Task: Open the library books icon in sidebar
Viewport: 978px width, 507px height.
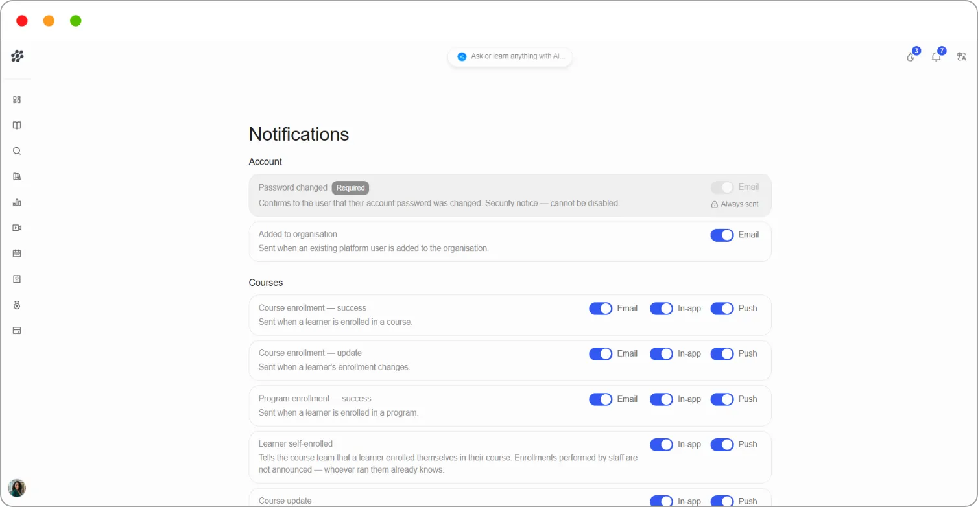Action: click(x=17, y=176)
